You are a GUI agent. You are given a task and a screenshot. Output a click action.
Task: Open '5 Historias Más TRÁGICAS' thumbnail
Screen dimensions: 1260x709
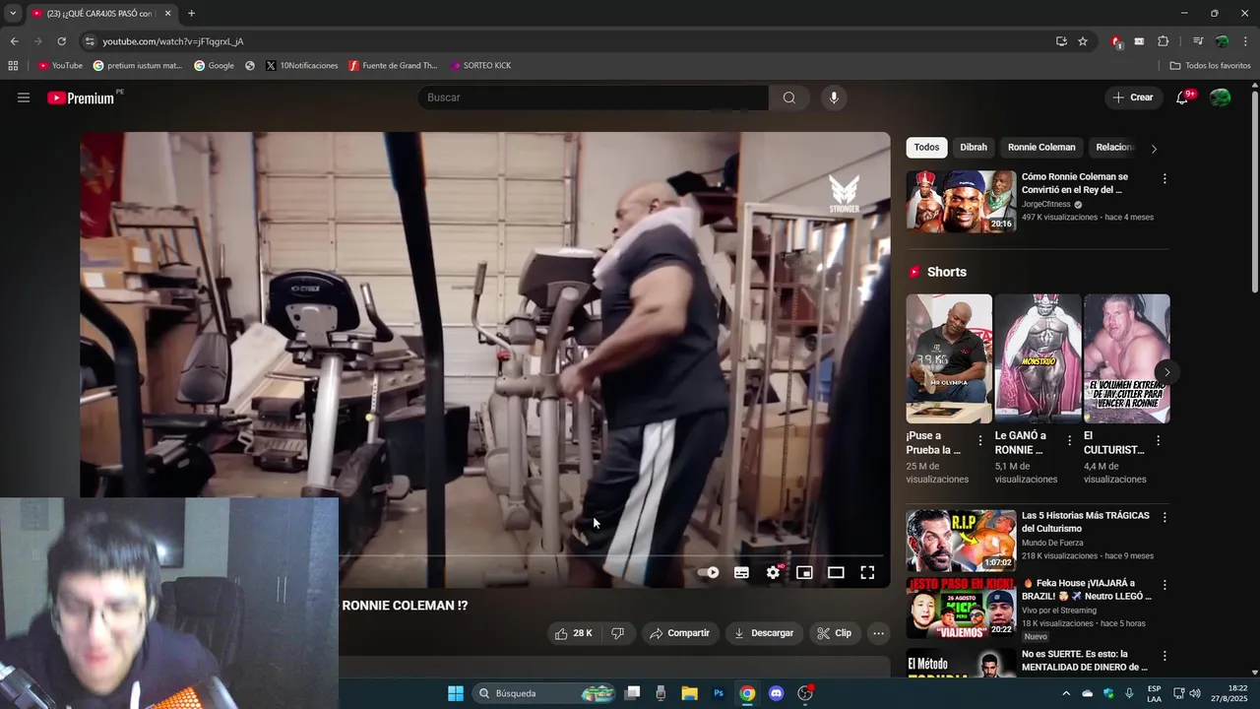click(x=961, y=541)
